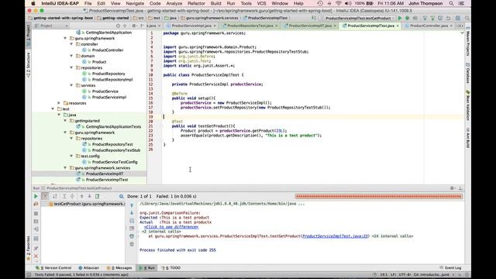Click the red failed test progress bar
Image resolution: width=496 pixels, height=279 pixels.
379,196
